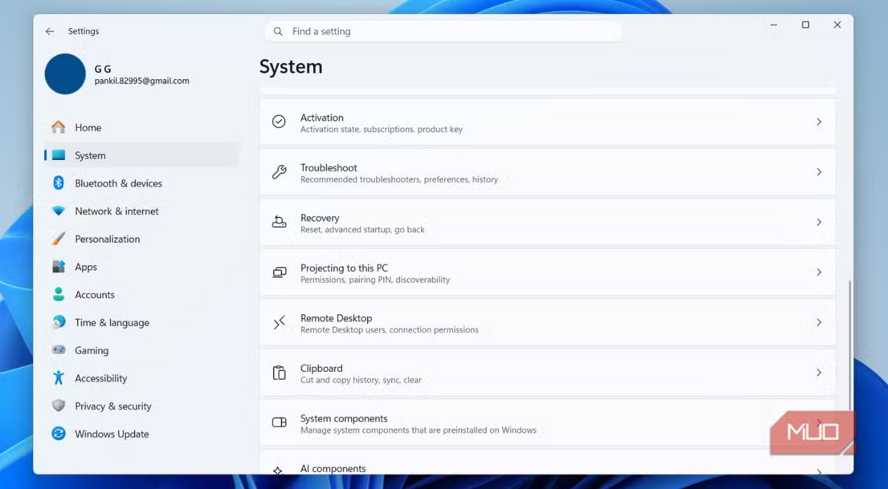Expand the Troubleshoot row chevron
The height and width of the screenshot is (489, 888).
click(x=819, y=172)
